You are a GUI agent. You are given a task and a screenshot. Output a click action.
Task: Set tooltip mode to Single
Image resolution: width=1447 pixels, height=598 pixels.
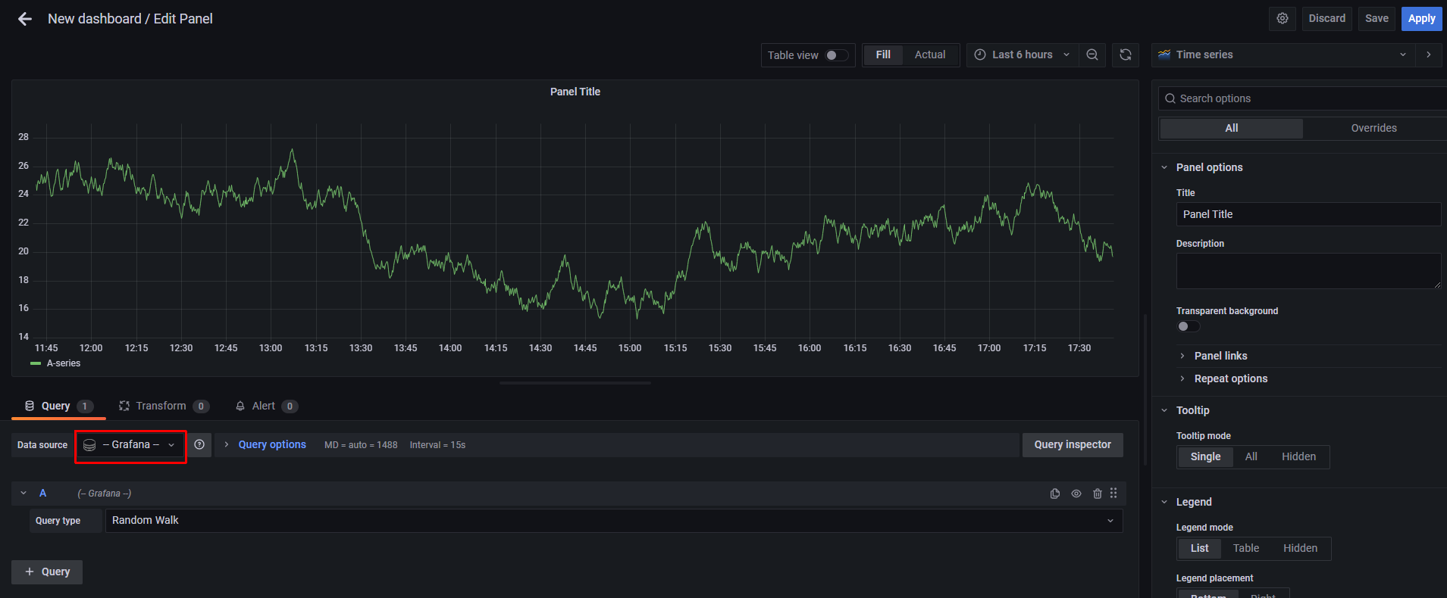(x=1205, y=457)
